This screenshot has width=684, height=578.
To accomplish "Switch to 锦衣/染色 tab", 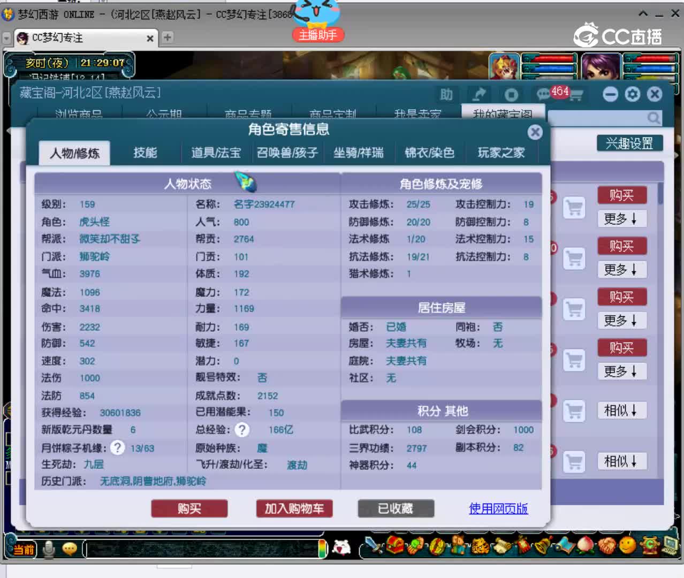I will 429,153.
